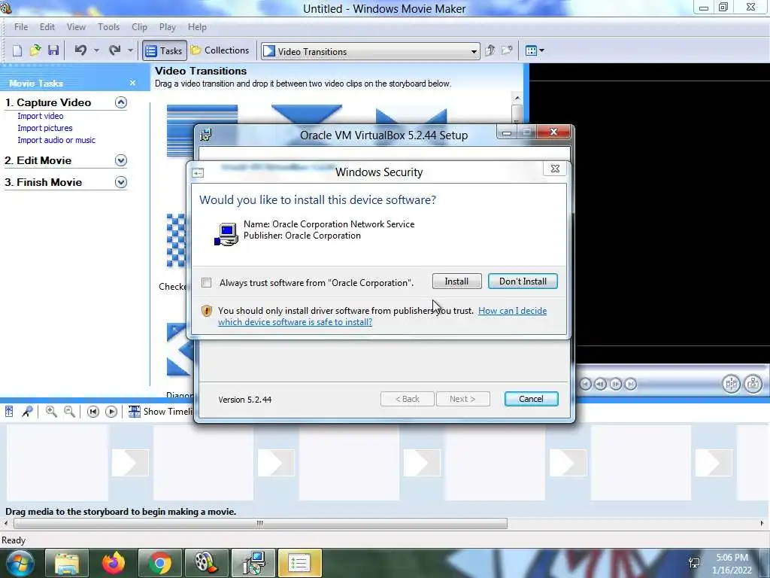Click the network tray icon
Screen dimensions: 770x578
pos(694,564)
